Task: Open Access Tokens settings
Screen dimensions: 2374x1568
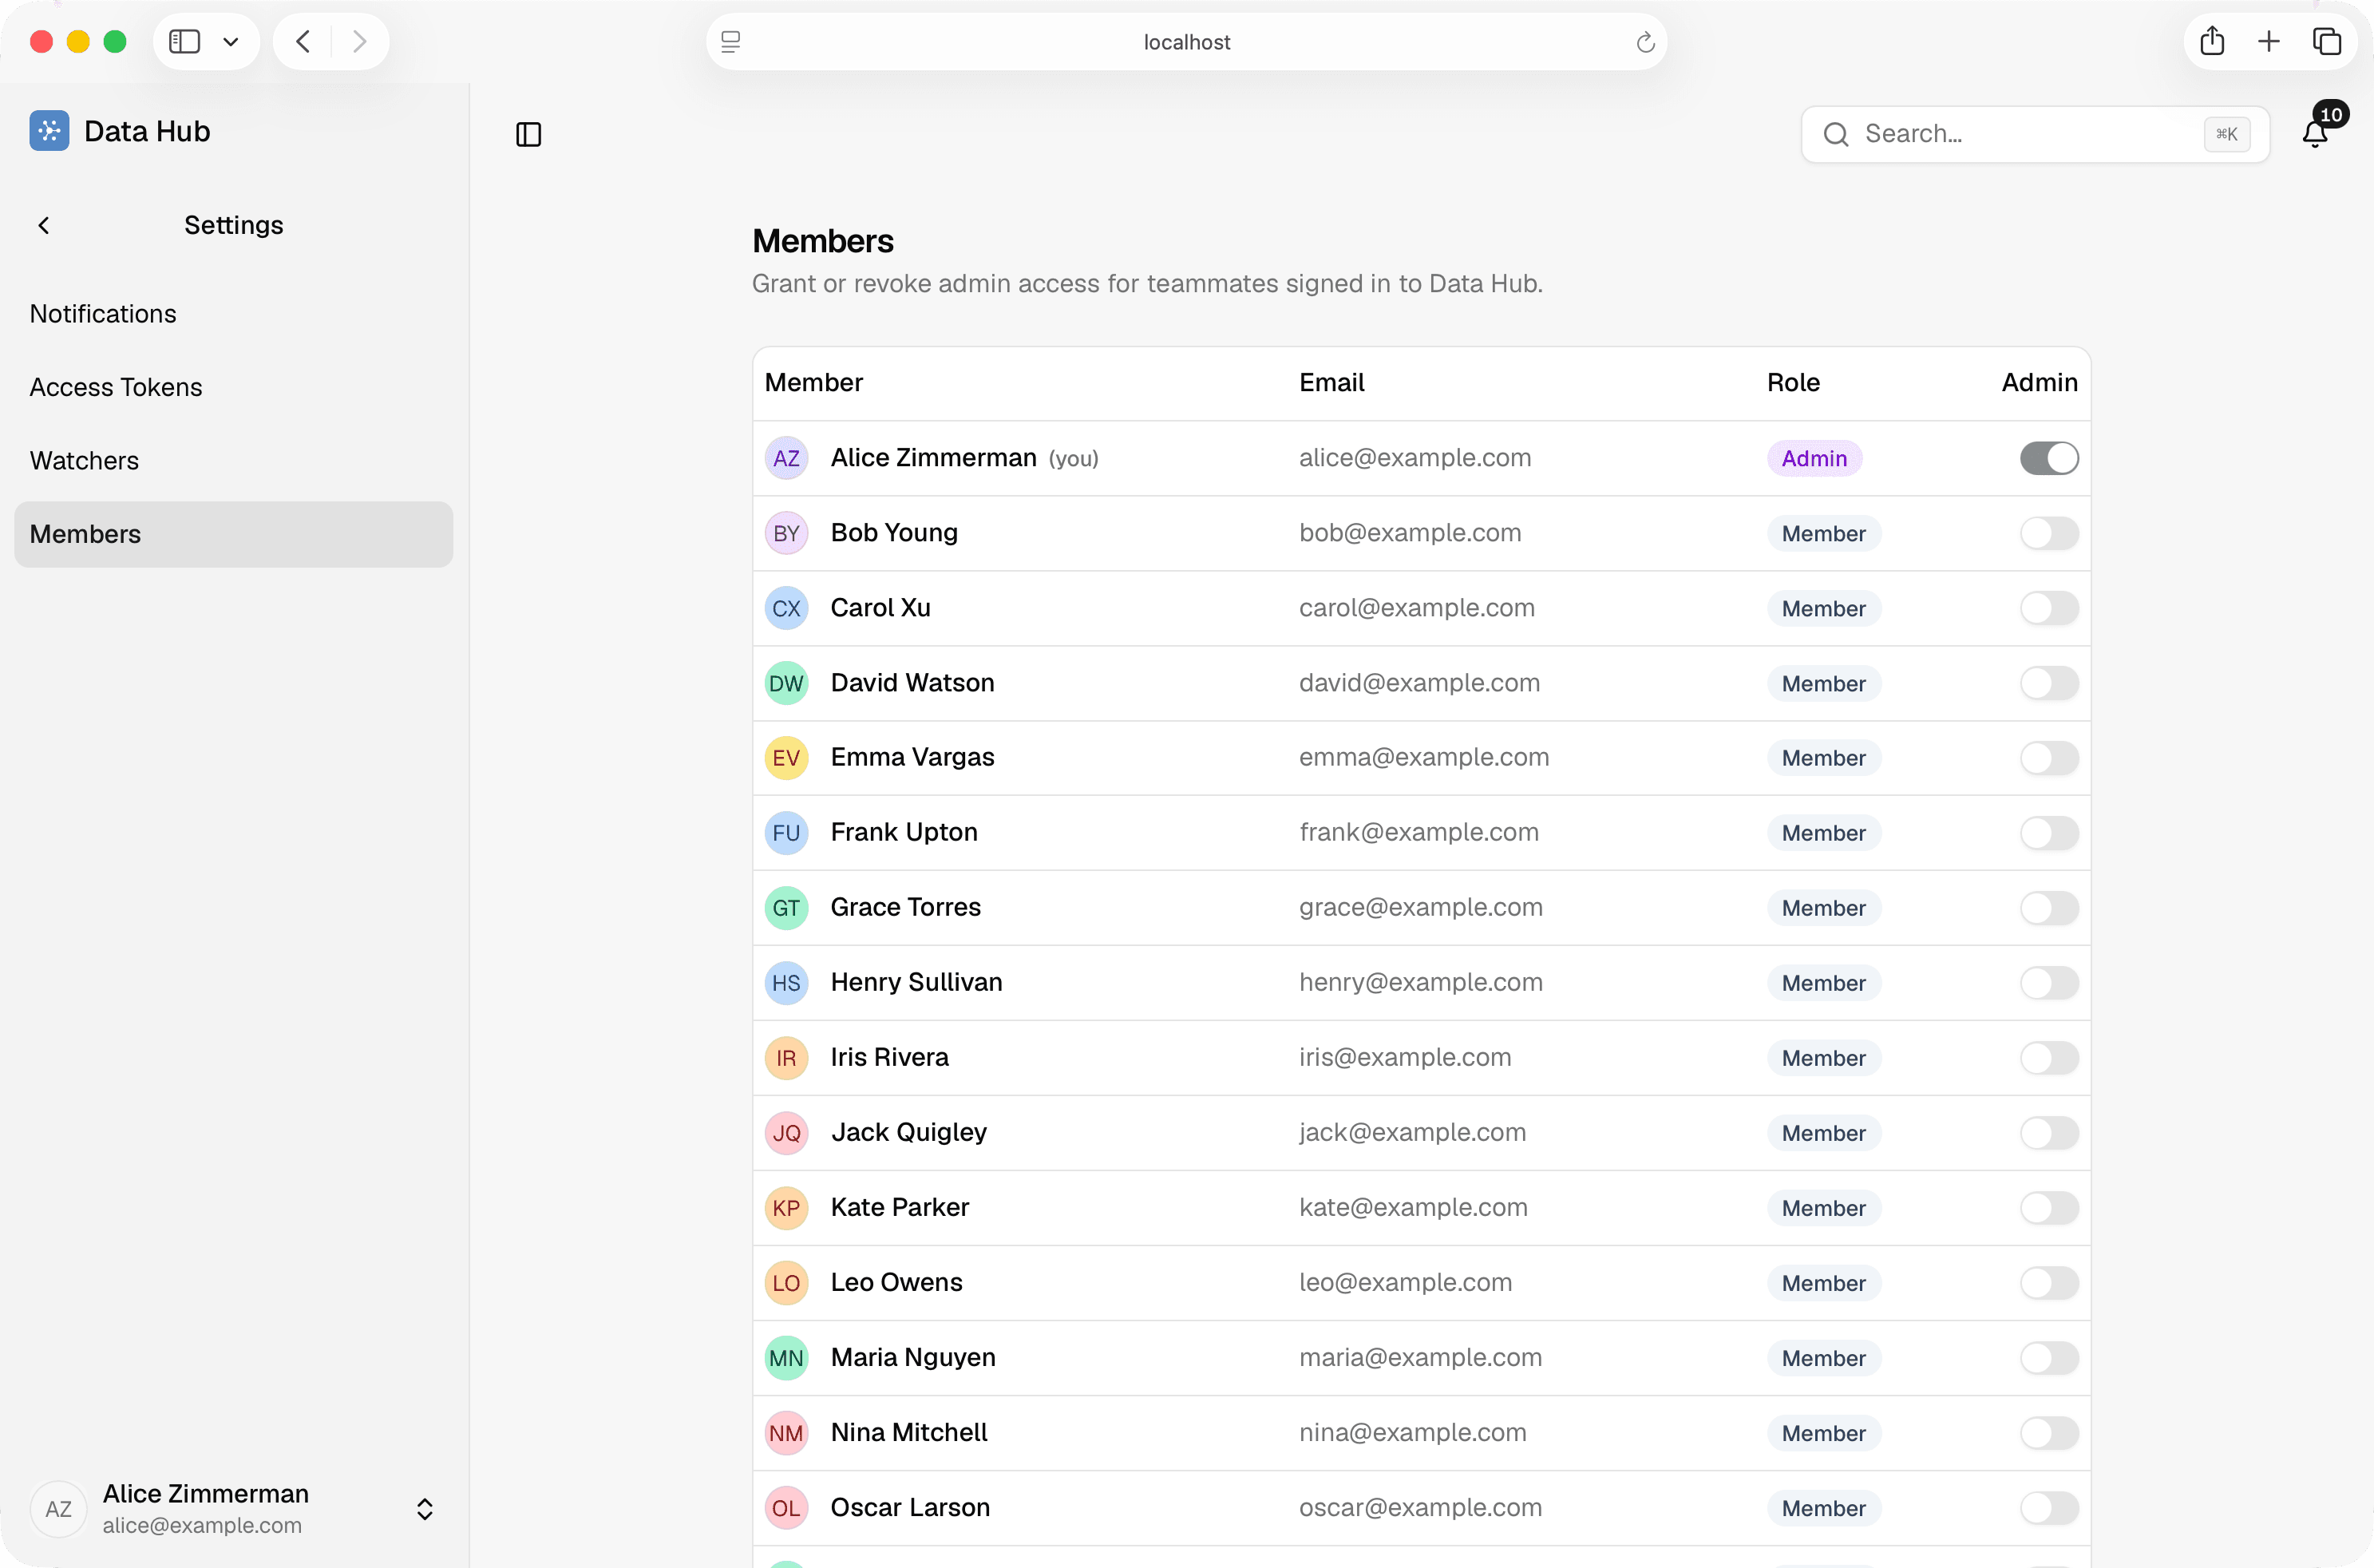Action: pos(234,387)
